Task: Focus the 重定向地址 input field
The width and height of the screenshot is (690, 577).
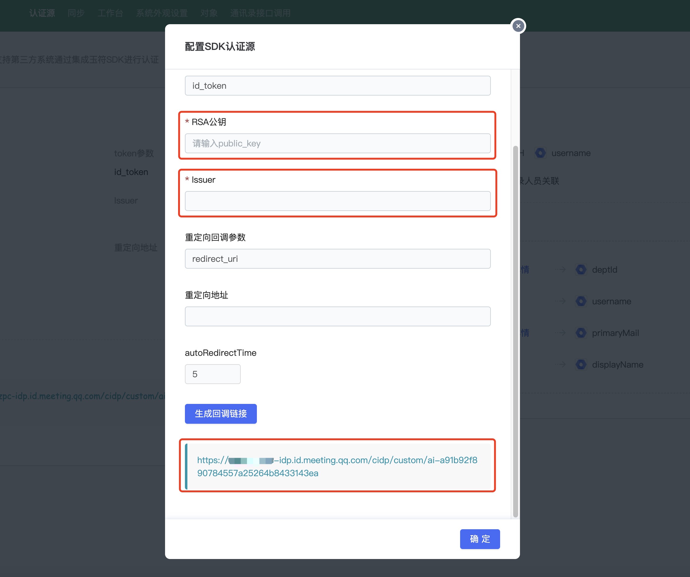Action: 338,316
